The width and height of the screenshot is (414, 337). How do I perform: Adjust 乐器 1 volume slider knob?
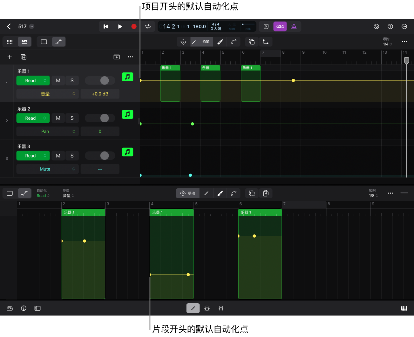(105, 81)
